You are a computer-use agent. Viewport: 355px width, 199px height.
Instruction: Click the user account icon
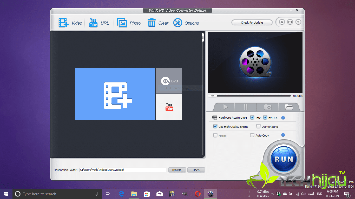282,22
